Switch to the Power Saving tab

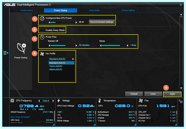click(60, 11)
